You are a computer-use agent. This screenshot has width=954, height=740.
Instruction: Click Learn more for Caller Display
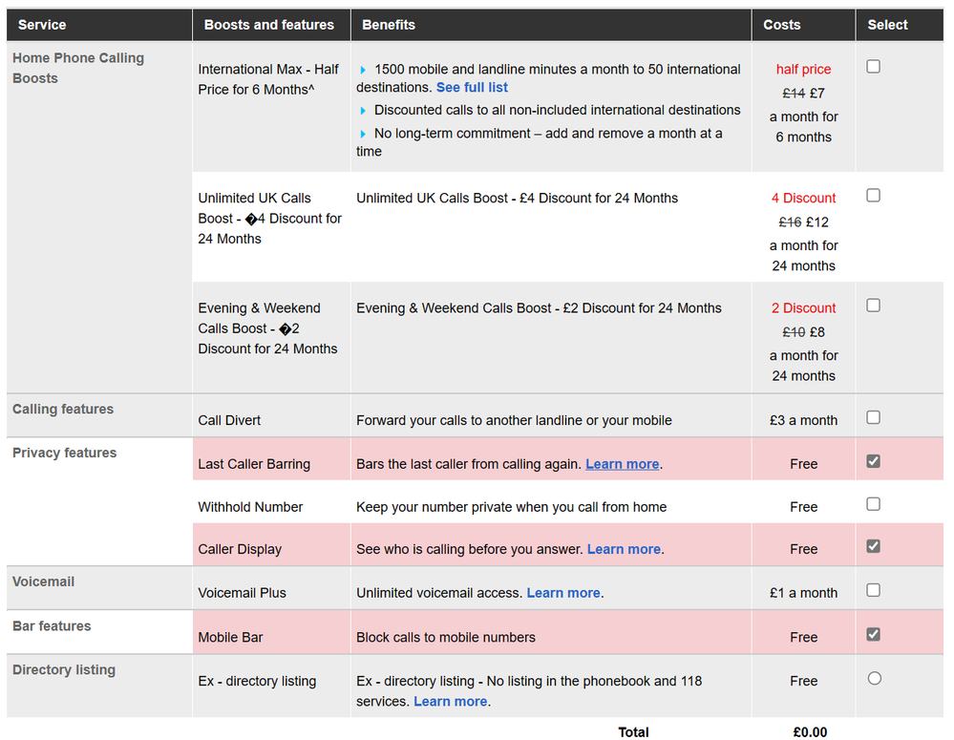coord(624,549)
